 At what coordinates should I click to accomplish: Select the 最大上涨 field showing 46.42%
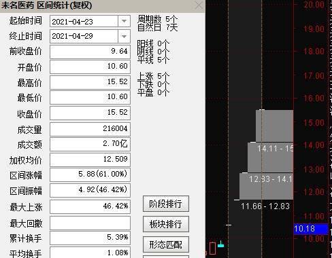click(x=90, y=206)
